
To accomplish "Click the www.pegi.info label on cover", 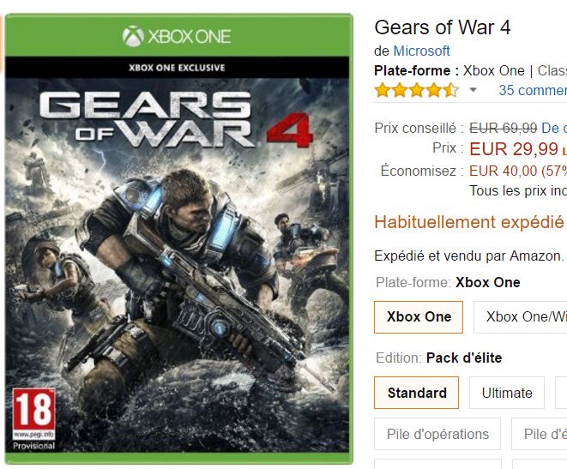I will 34,434.
